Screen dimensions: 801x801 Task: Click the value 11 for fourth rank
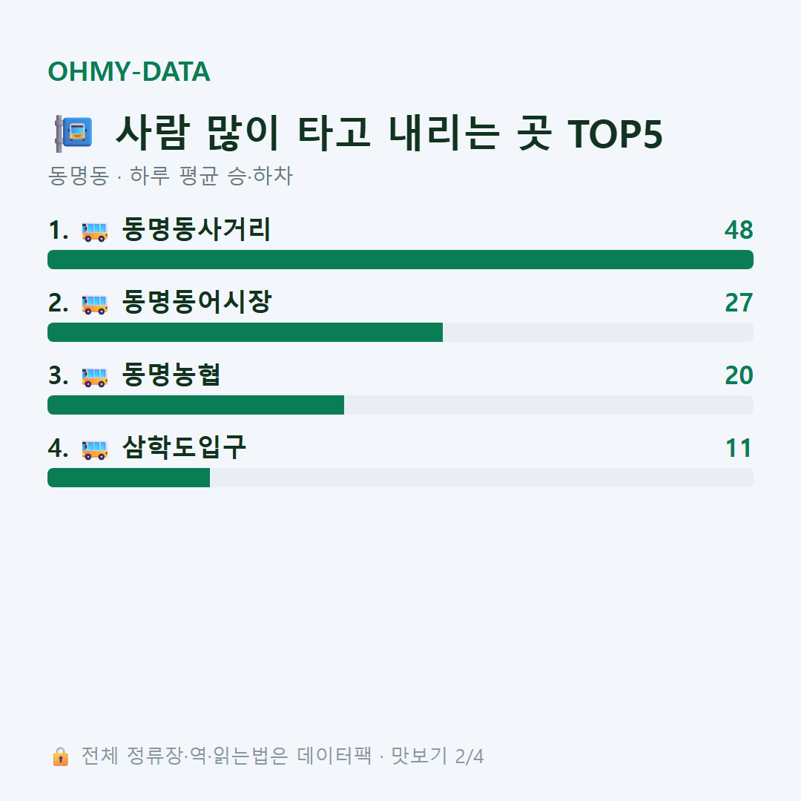coord(739,448)
